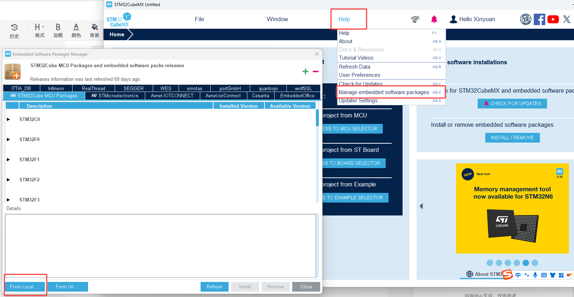Screen dimensions: 574x297
Task: Open the File menu
Action: [x=199, y=19]
